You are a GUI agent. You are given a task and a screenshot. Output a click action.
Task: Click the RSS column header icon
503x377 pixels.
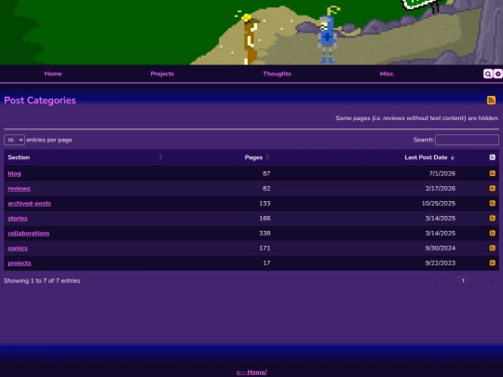[493, 157]
